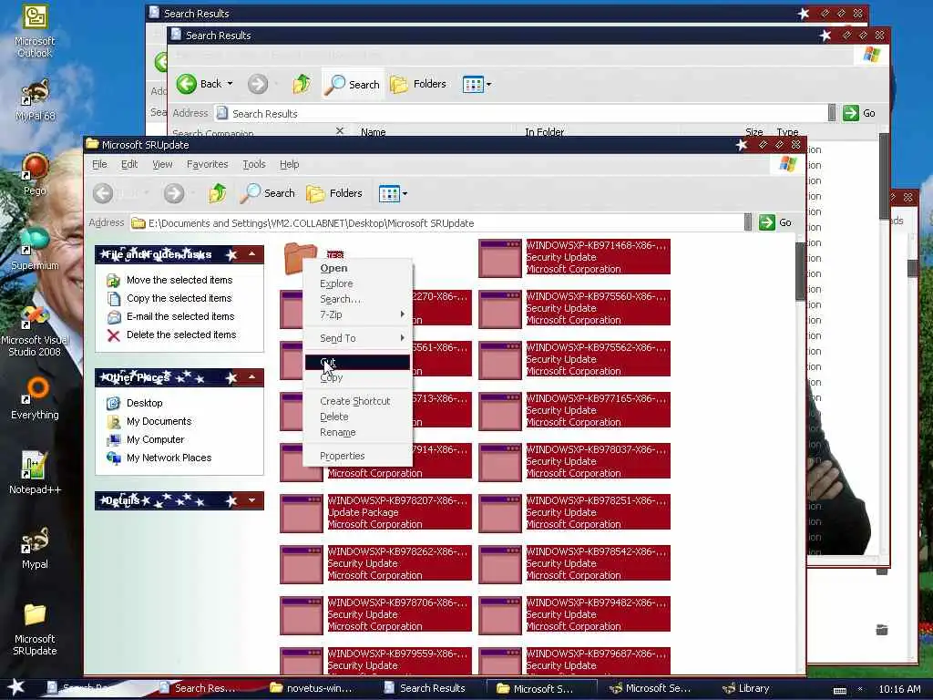Select the KB978251 update file icon
The image size is (933, 700).
500,513
